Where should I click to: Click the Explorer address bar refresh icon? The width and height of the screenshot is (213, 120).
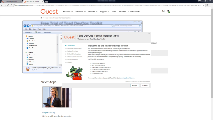pyautogui.click(x=112, y=26)
